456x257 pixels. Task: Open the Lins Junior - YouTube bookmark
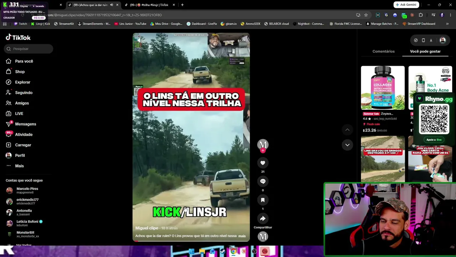coord(130,24)
